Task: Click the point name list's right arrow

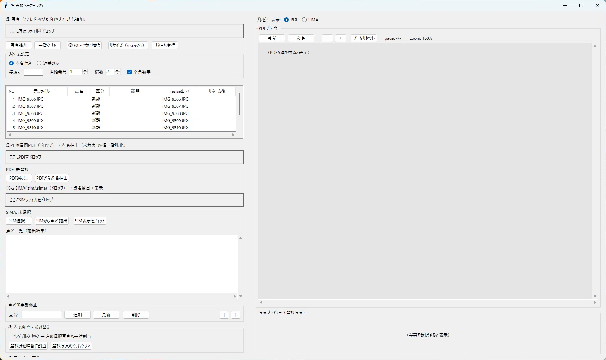Action: pos(234,296)
